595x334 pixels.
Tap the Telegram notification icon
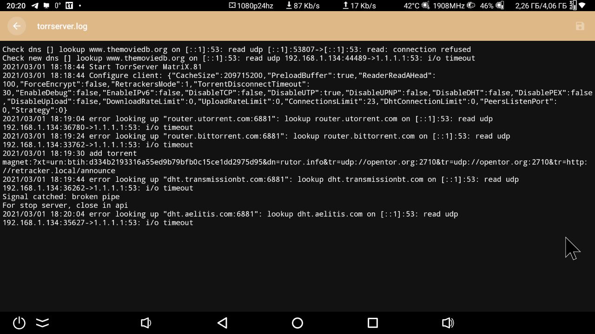[x=35, y=6]
